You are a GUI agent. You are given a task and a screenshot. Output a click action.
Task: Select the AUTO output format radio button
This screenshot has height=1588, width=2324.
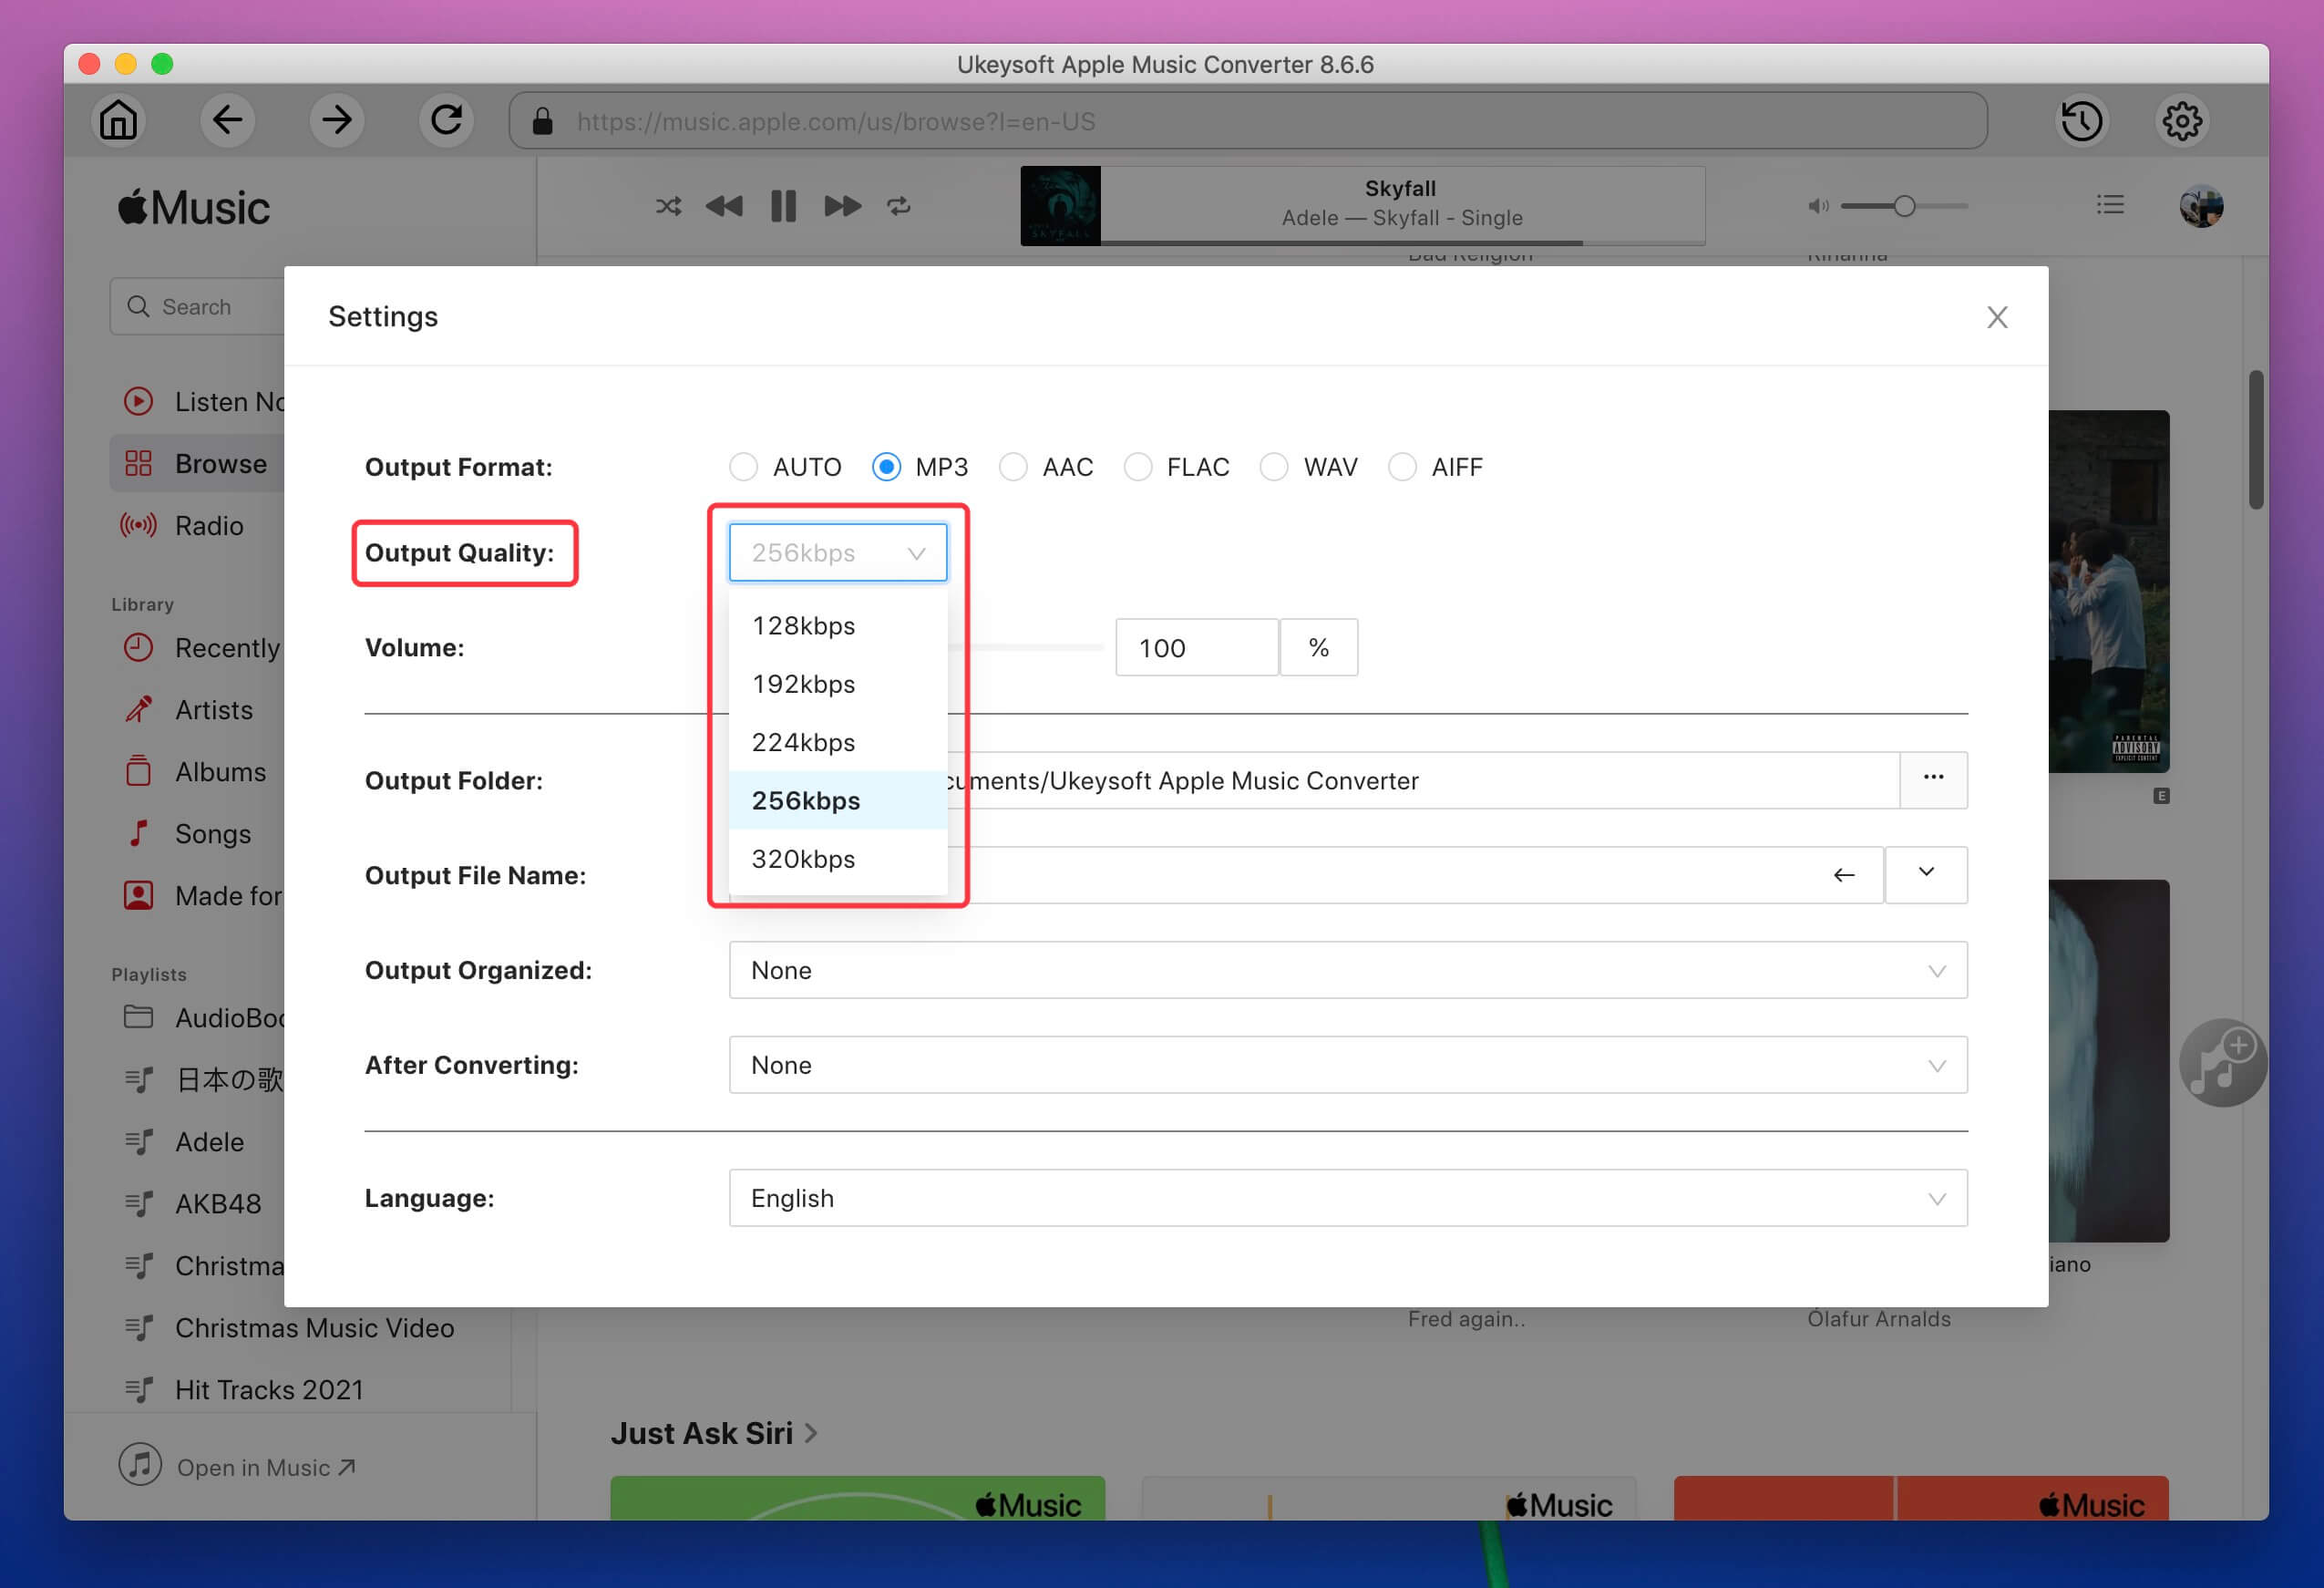coord(744,467)
